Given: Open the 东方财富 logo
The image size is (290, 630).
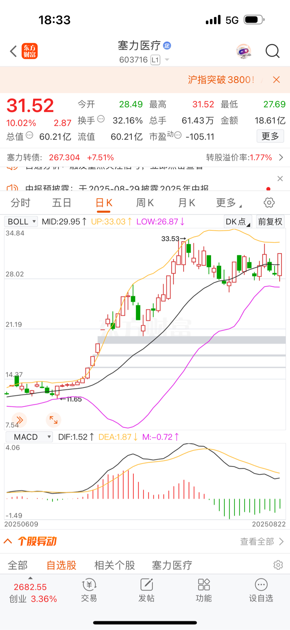Looking at the screenshot, I should [x=30, y=51].
